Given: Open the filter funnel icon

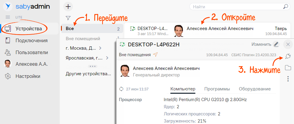Looking at the screenshot, I should tap(68, 18).
